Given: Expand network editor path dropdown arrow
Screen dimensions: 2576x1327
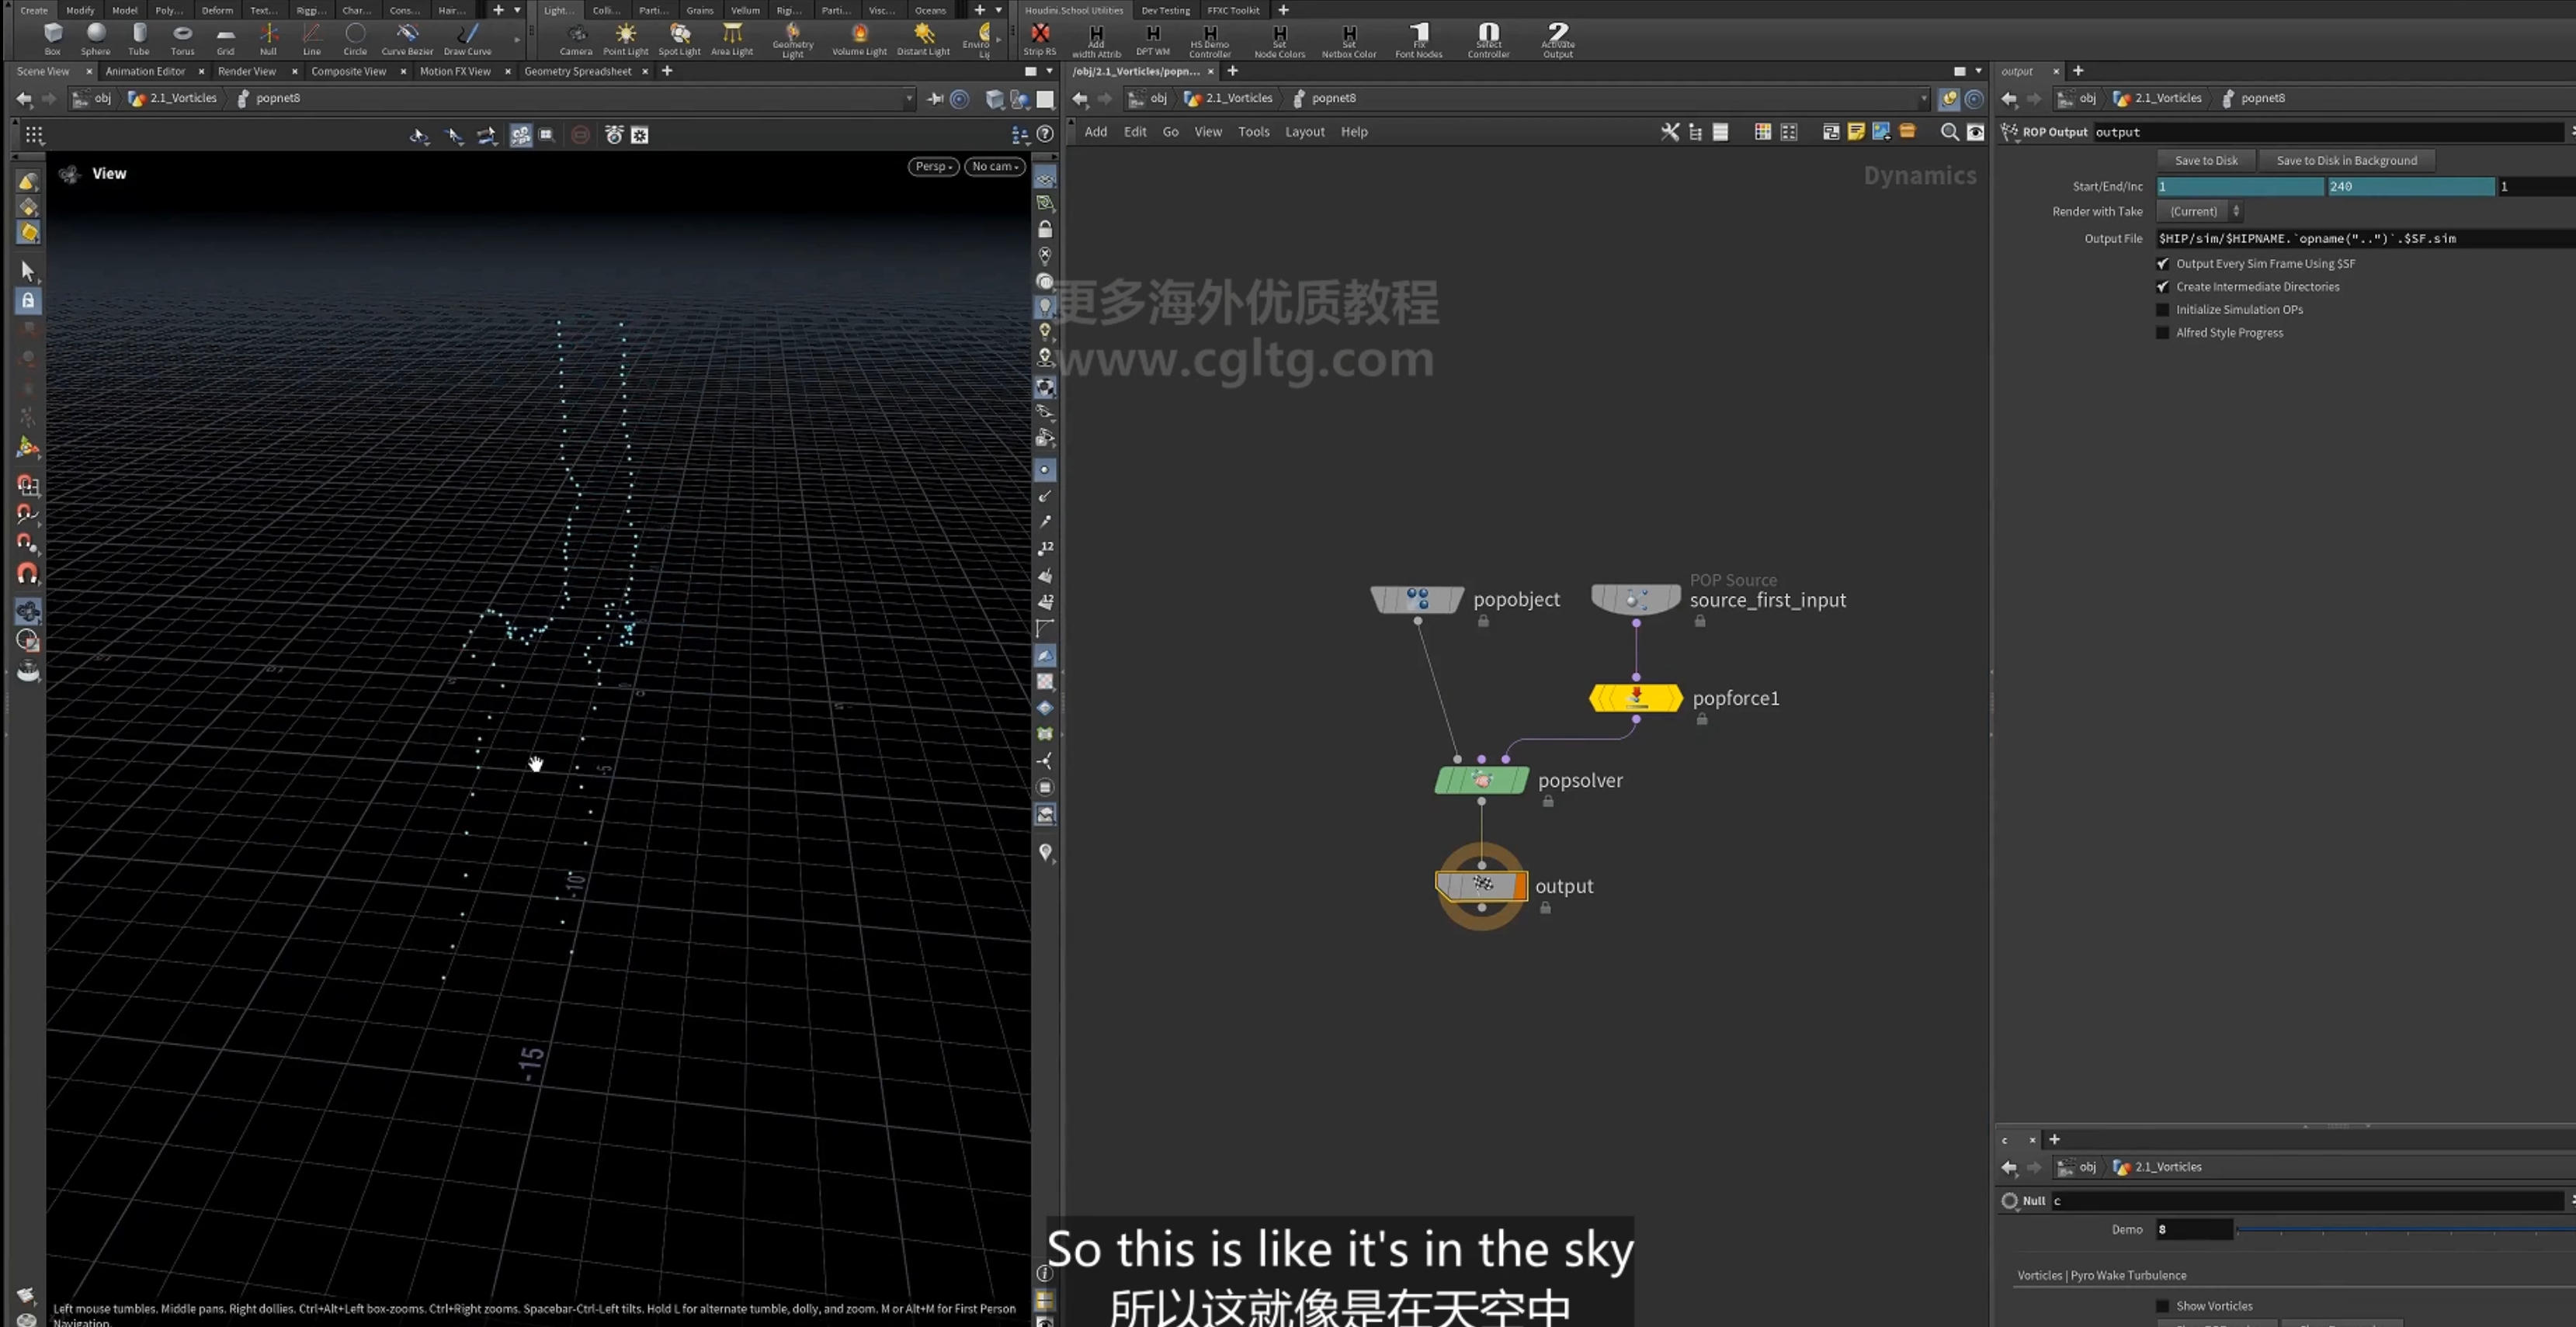Looking at the screenshot, I should [x=1923, y=99].
